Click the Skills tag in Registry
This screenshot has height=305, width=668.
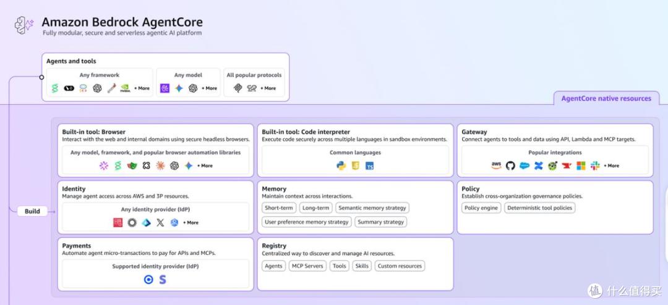362,266
